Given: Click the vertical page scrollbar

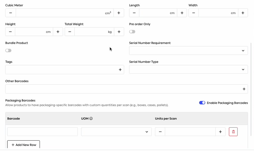Looking at the screenshot, I should point(251,89).
